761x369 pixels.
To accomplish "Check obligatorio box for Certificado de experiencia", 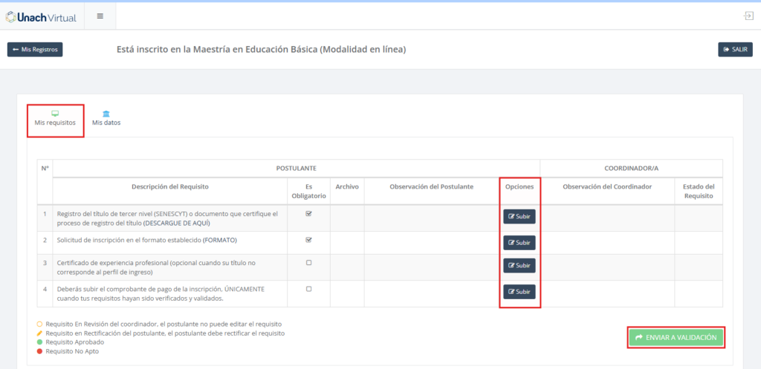I will point(308,263).
